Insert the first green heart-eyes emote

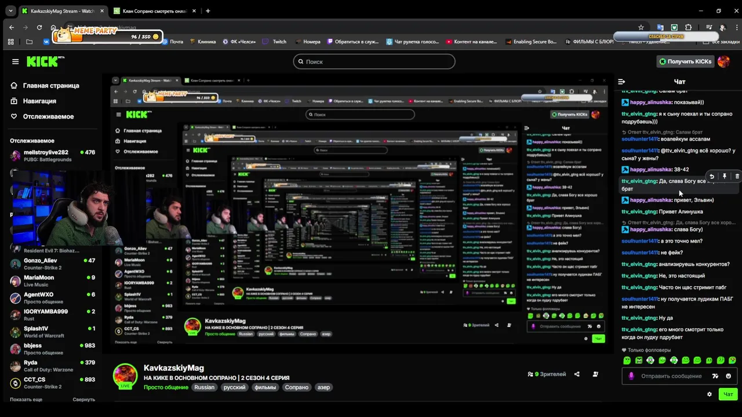point(627,360)
